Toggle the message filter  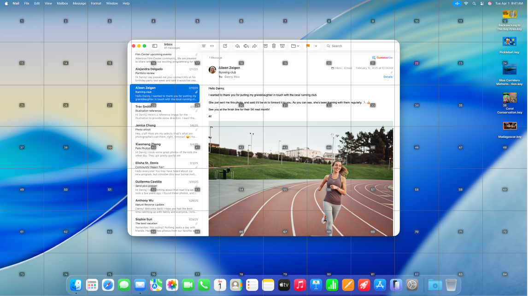point(203,46)
